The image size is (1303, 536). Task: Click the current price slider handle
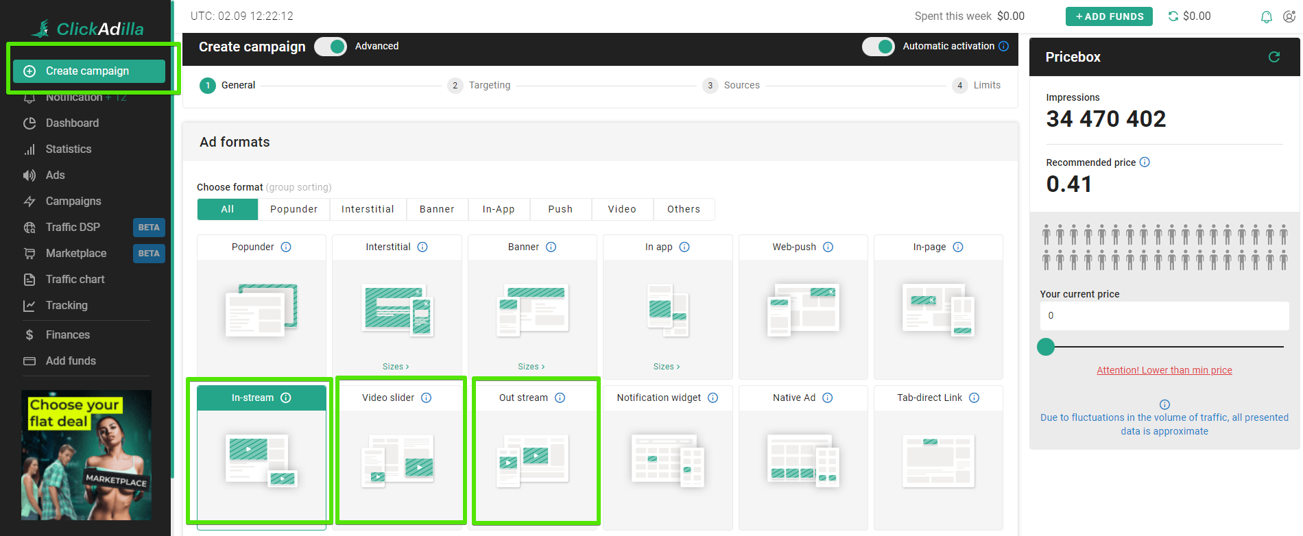point(1046,347)
